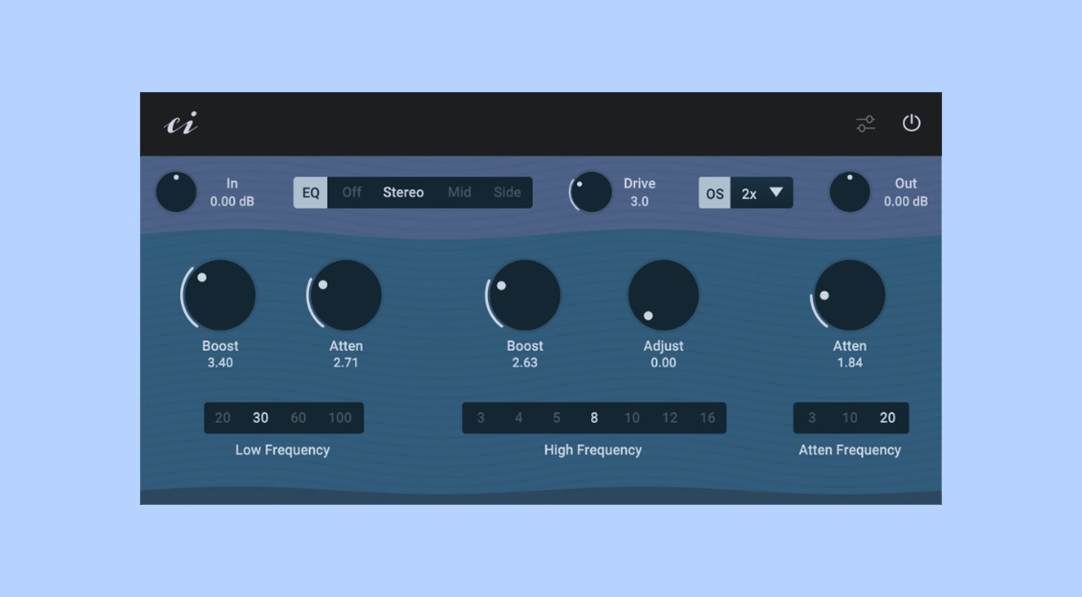This screenshot has height=597, width=1082.
Task: Select Side EQ mode
Action: [507, 192]
